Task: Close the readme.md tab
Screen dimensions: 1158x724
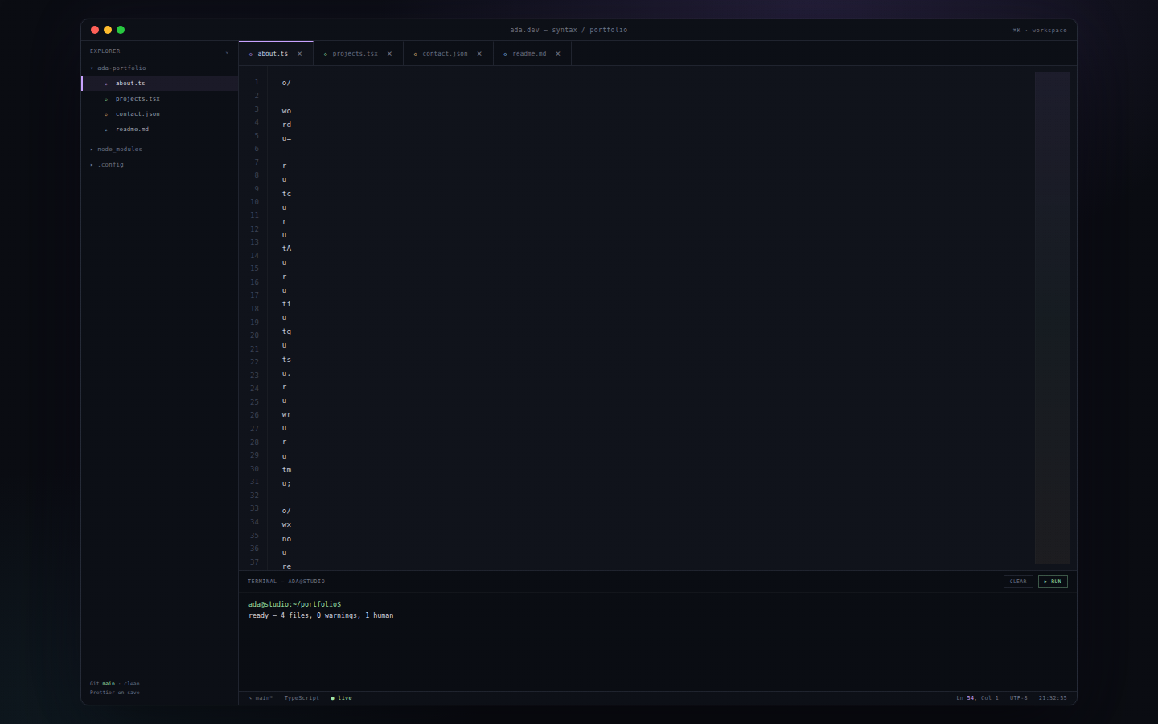Action: click(x=558, y=54)
